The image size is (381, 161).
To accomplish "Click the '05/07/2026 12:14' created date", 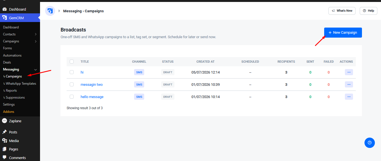I will coord(205,72).
